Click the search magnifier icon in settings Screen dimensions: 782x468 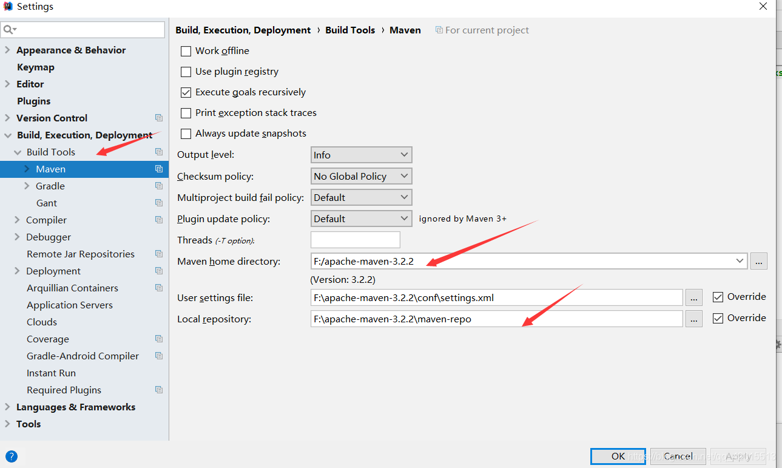[8, 30]
